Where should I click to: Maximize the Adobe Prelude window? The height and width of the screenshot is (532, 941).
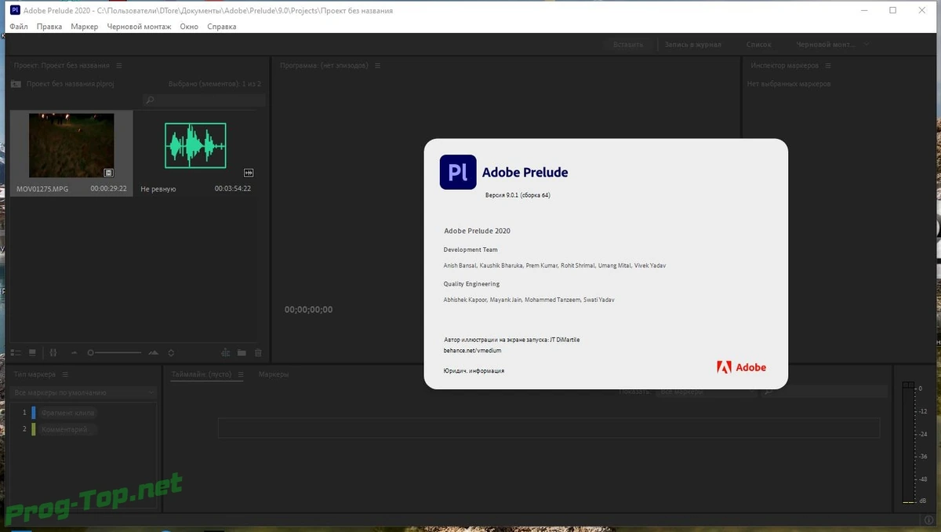tap(893, 10)
